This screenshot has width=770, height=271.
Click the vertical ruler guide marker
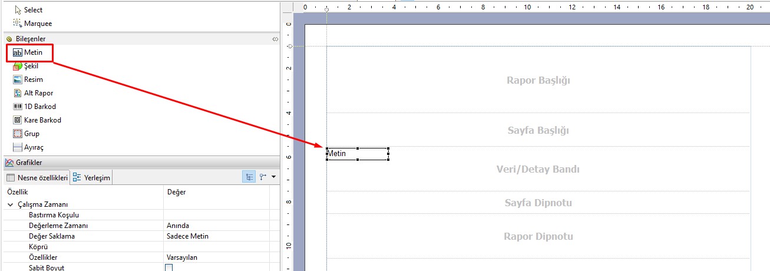pyautogui.click(x=290, y=45)
